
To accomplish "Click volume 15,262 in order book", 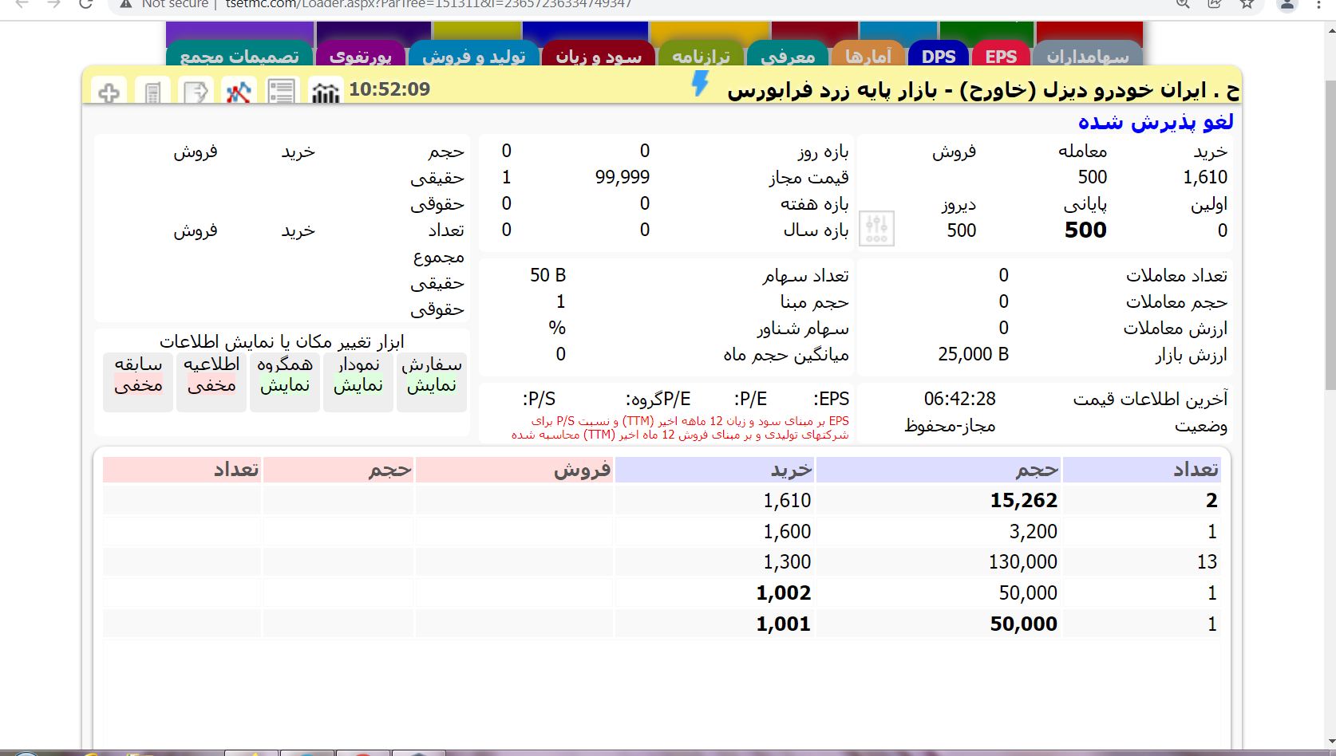I will pyautogui.click(x=1024, y=500).
